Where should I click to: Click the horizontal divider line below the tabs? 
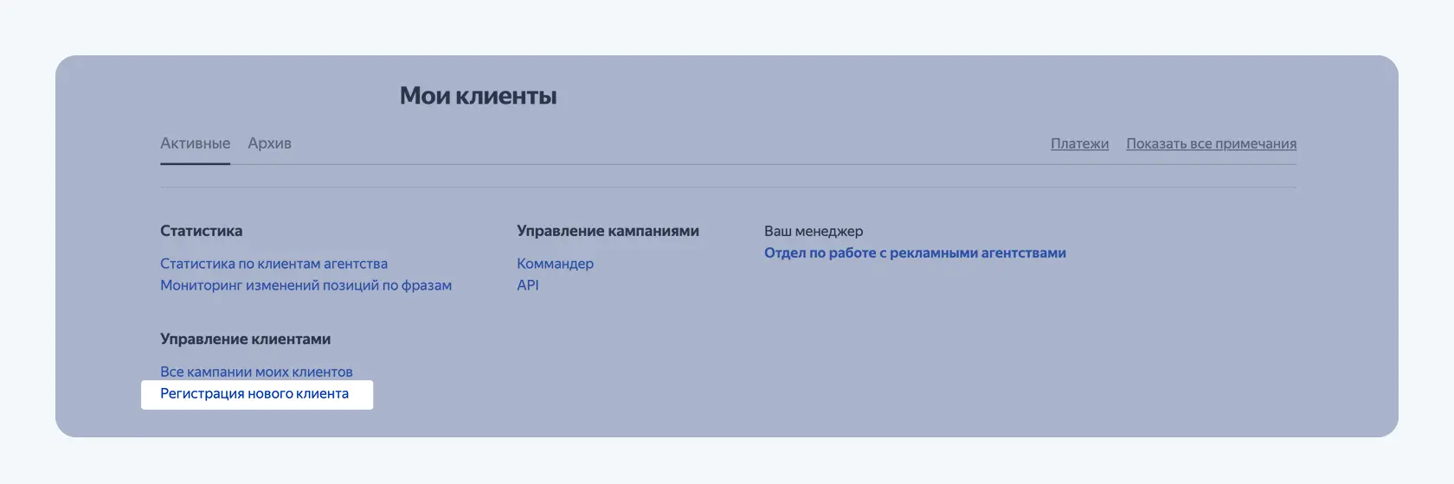pos(727,187)
